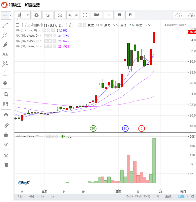Toggle main series visibility eye

[80, 25]
